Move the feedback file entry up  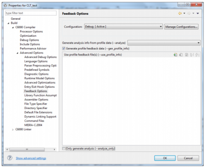coord(192,55)
